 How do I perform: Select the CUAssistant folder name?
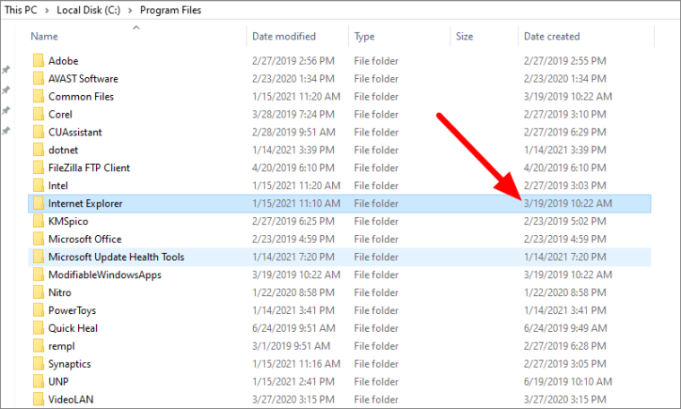pos(74,132)
